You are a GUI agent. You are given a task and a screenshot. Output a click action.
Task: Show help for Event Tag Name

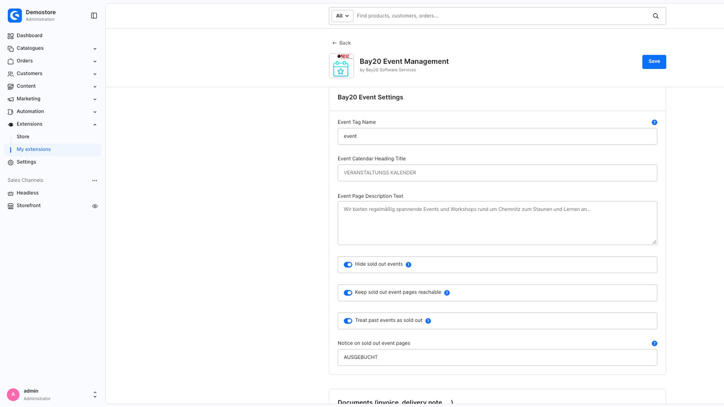(654, 122)
